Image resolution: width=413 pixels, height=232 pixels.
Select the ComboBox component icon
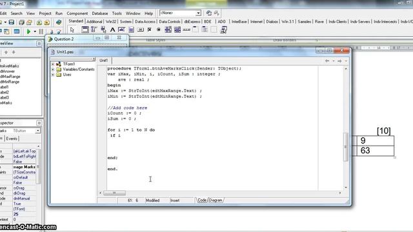pyautogui.click(x=177, y=30)
